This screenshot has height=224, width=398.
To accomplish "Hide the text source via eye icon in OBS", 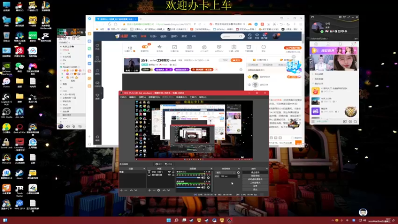I will pyautogui.click(x=169, y=172).
